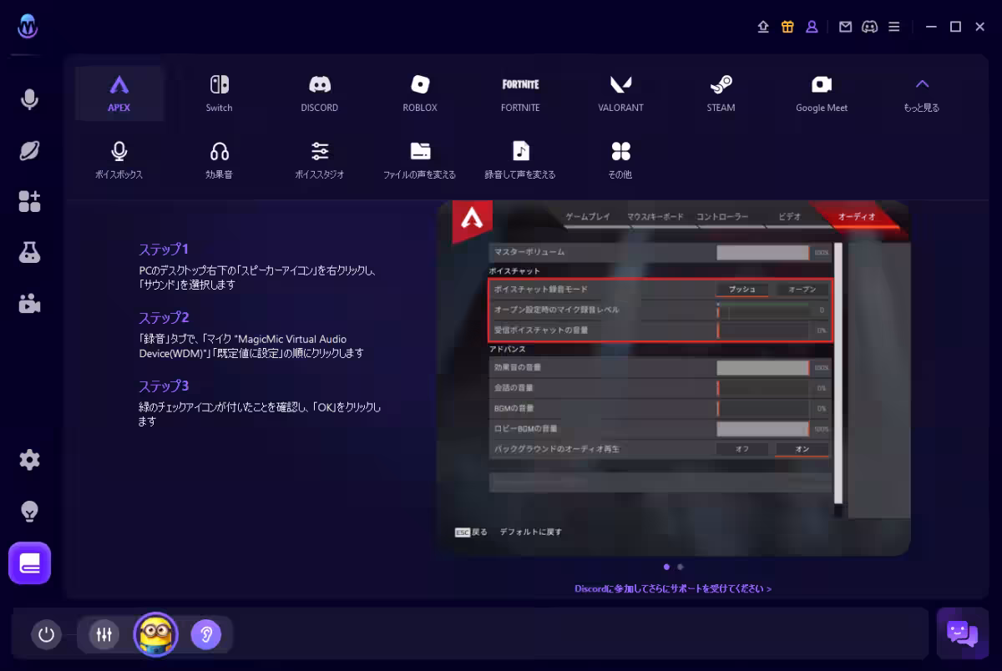Viewport: 1002px width, 671px height.
Task: Open the hamburger menu in the title bar
Action: [893, 26]
